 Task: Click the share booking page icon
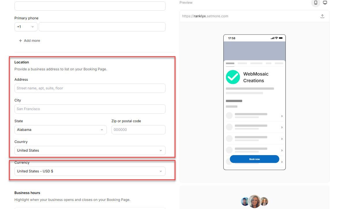tap(322, 16)
